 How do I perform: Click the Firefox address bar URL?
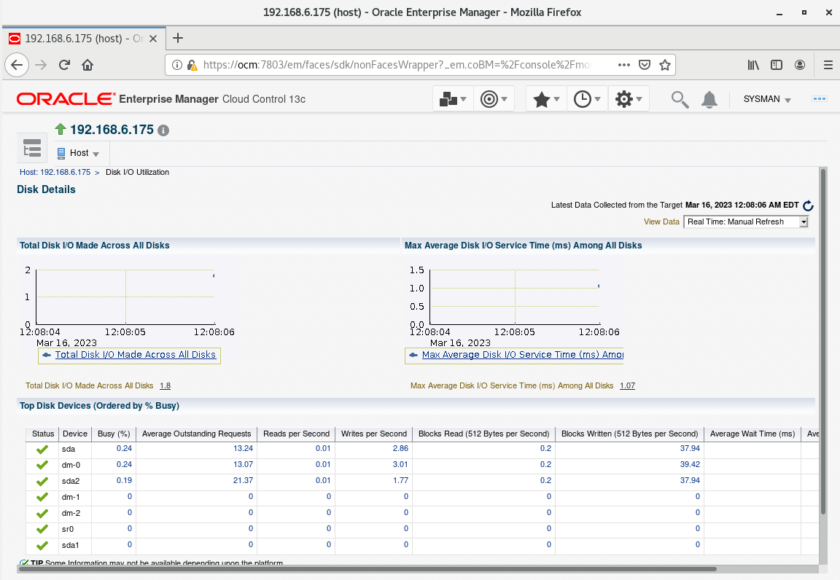[397, 65]
